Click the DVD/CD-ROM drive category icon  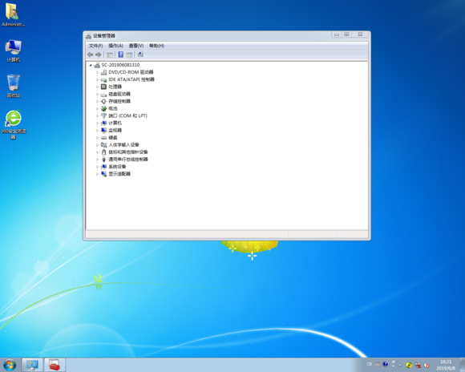coord(103,72)
